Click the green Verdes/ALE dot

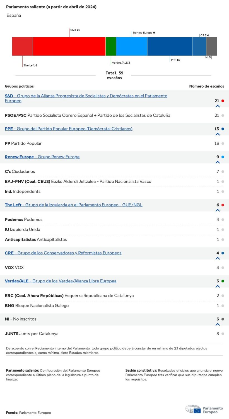coord(223,281)
